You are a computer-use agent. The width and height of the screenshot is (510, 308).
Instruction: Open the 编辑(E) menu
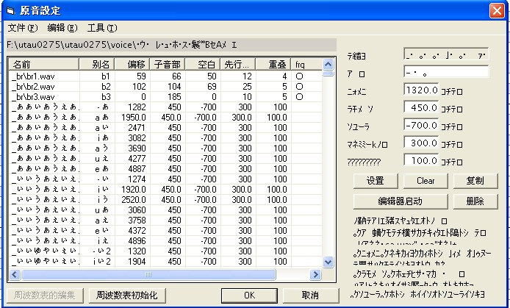click(62, 28)
